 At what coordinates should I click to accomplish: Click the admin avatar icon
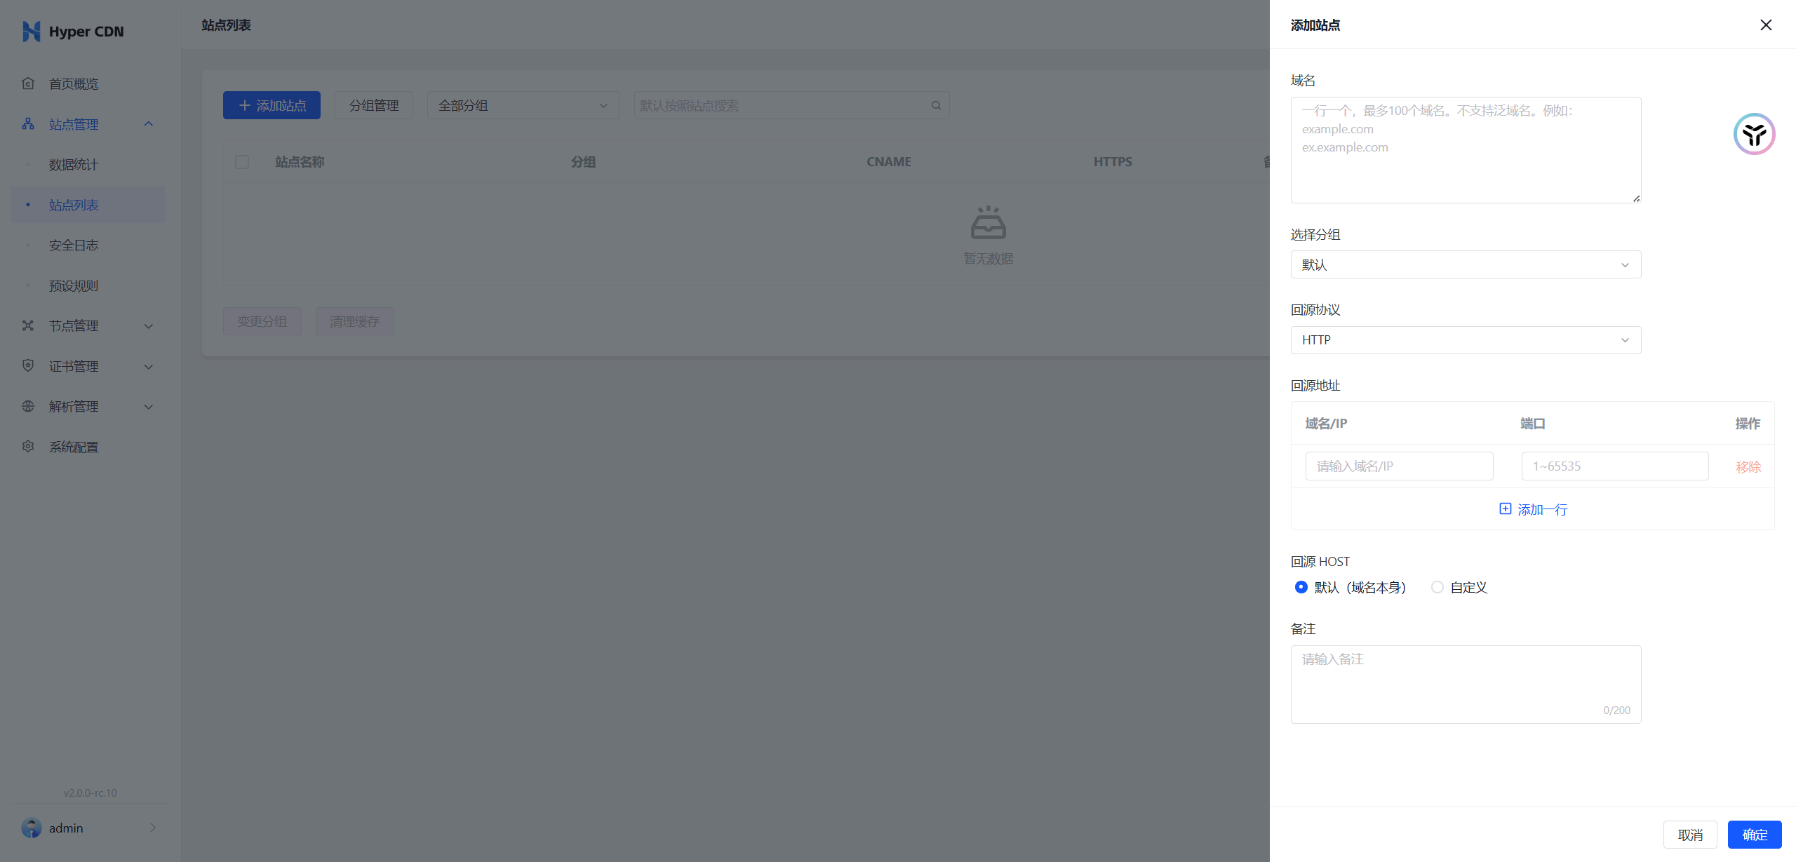pos(31,828)
